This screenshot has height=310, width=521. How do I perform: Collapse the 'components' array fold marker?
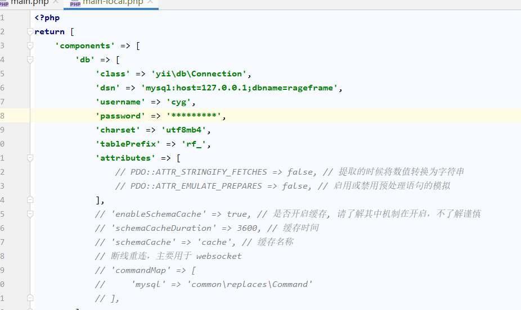(x=30, y=45)
